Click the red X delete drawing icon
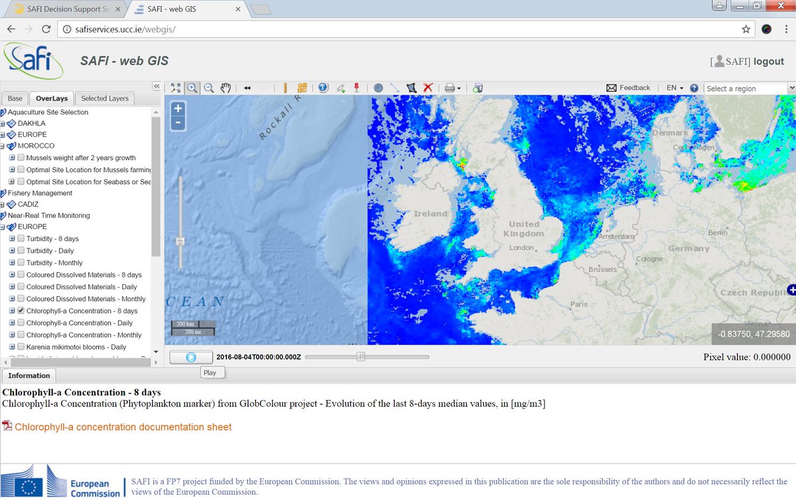The width and height of the screenshot is (796, 498). (428, 88)
